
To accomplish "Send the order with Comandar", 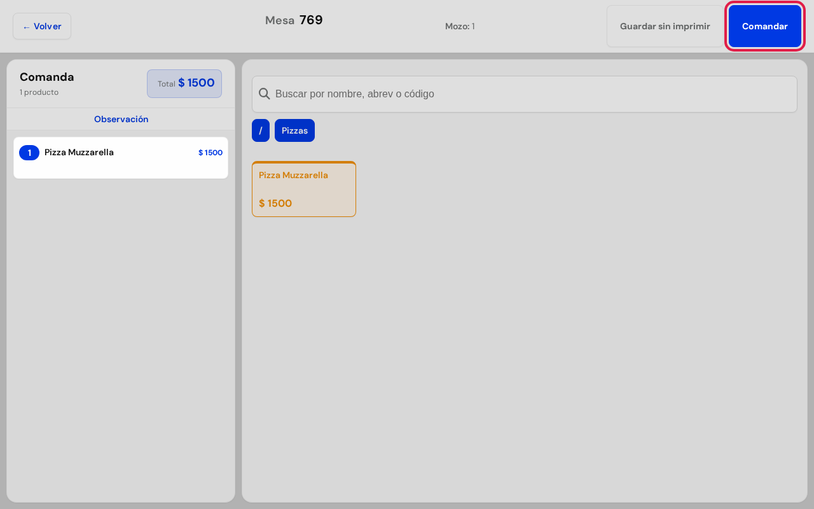I will click(x=765, y=26).
